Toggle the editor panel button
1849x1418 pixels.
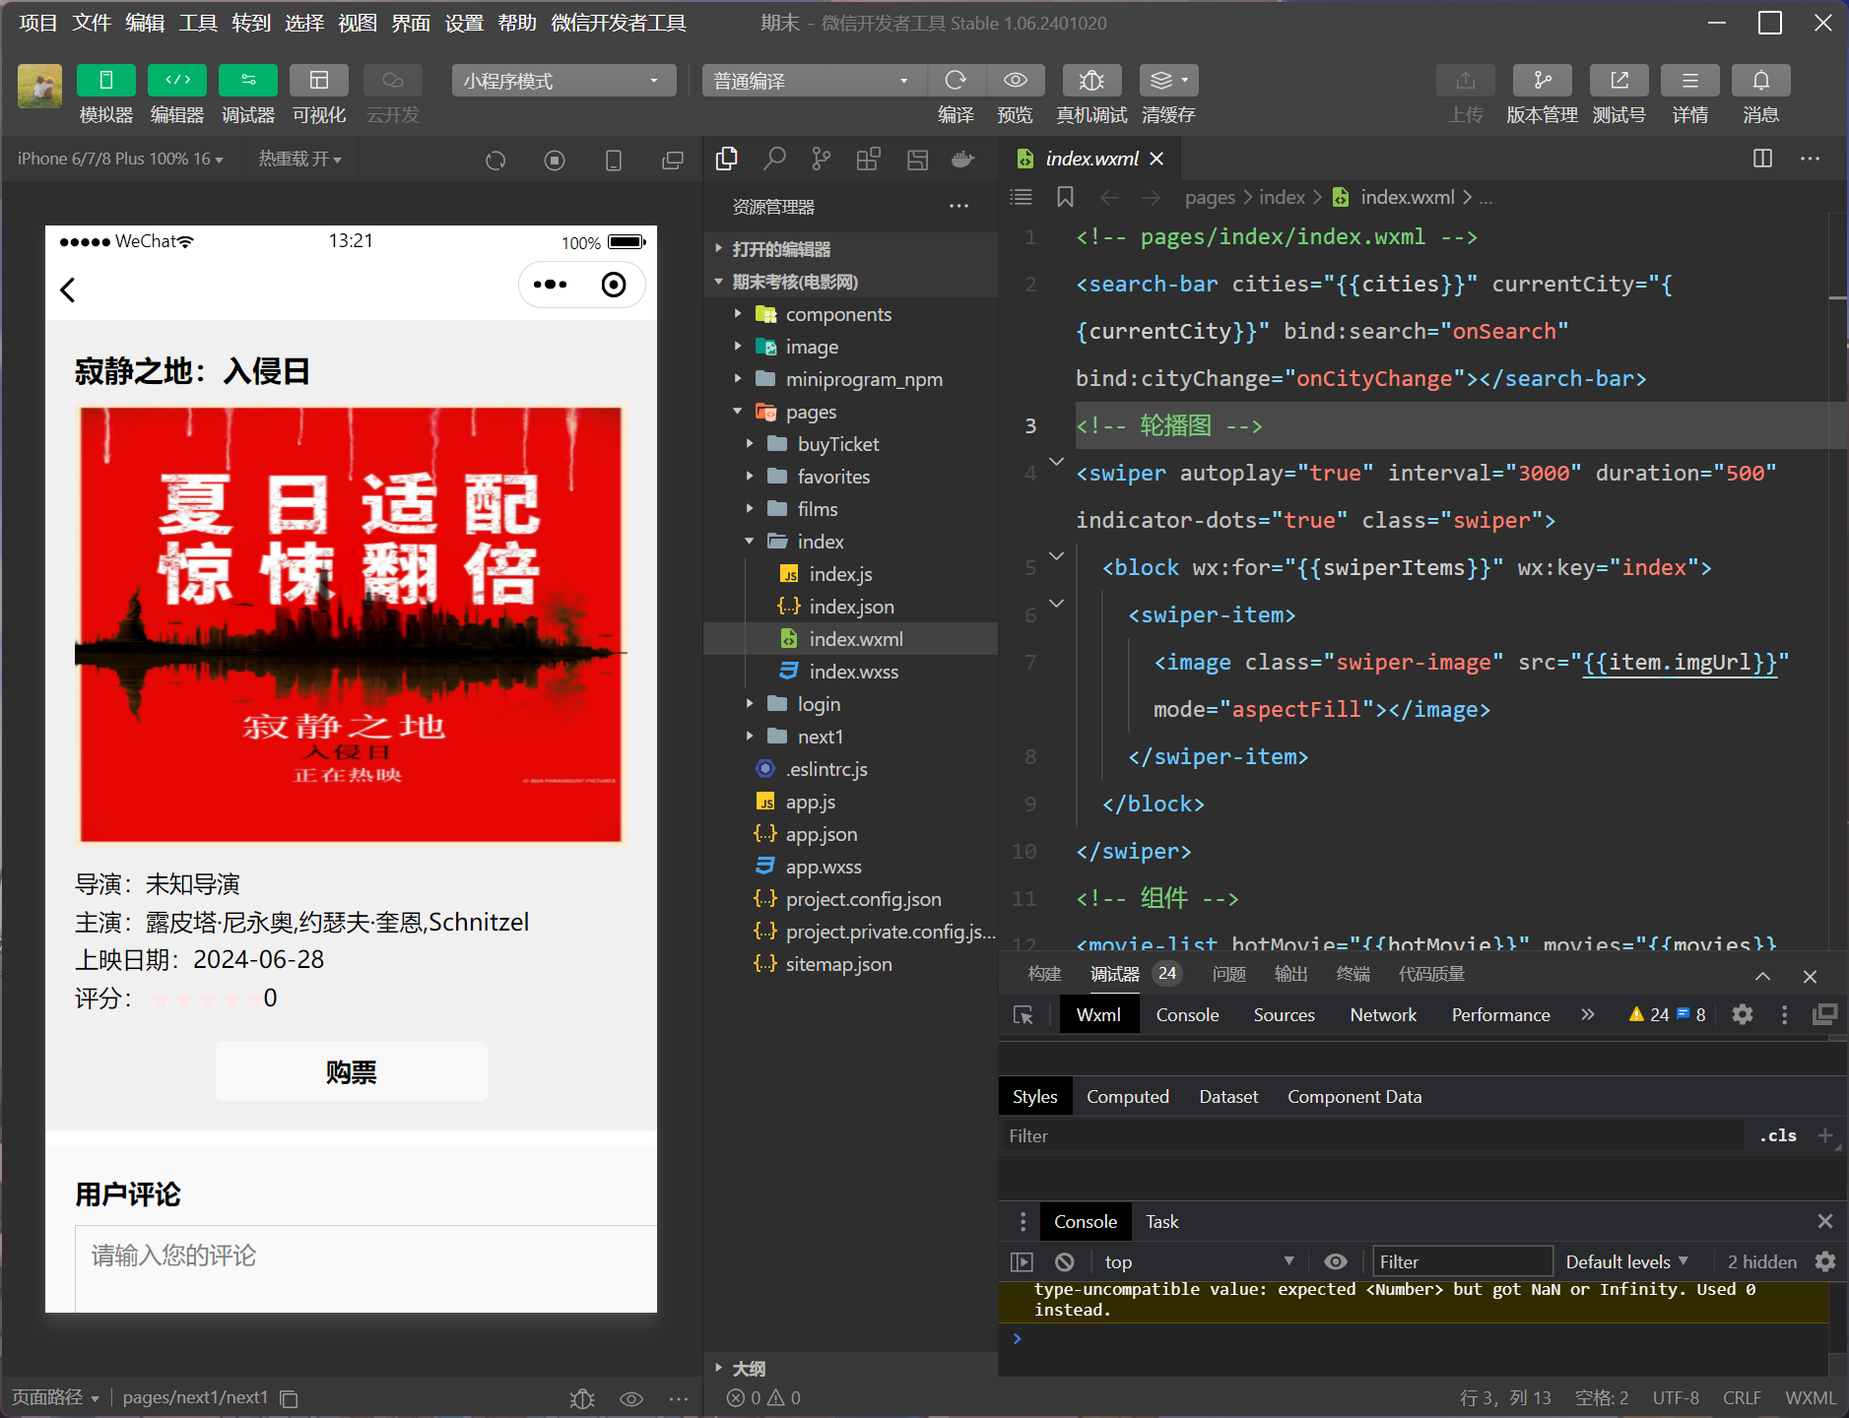click(177, 80)
